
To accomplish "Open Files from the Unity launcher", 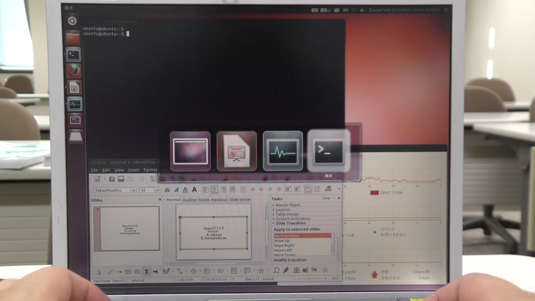I will tap(73, 38).
